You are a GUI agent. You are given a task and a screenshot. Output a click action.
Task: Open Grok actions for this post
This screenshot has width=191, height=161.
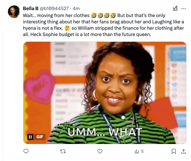coord(175,9)
